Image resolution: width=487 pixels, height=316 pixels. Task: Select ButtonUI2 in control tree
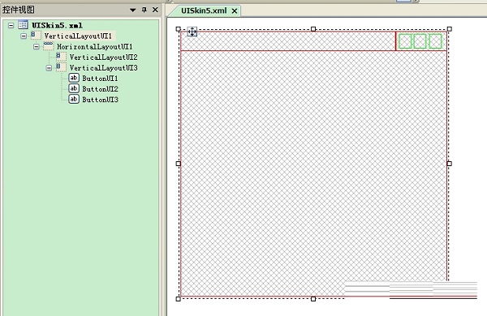point(100,89)
